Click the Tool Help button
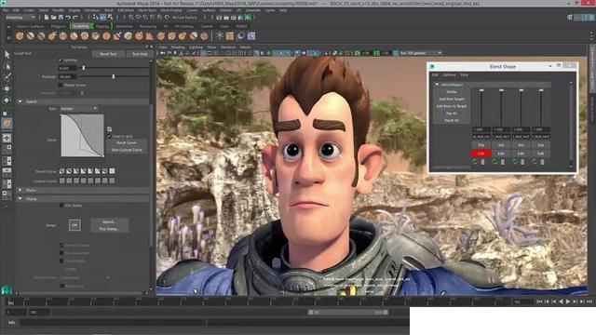Screen dimensions: 596x335 click(x=140, y=54)
